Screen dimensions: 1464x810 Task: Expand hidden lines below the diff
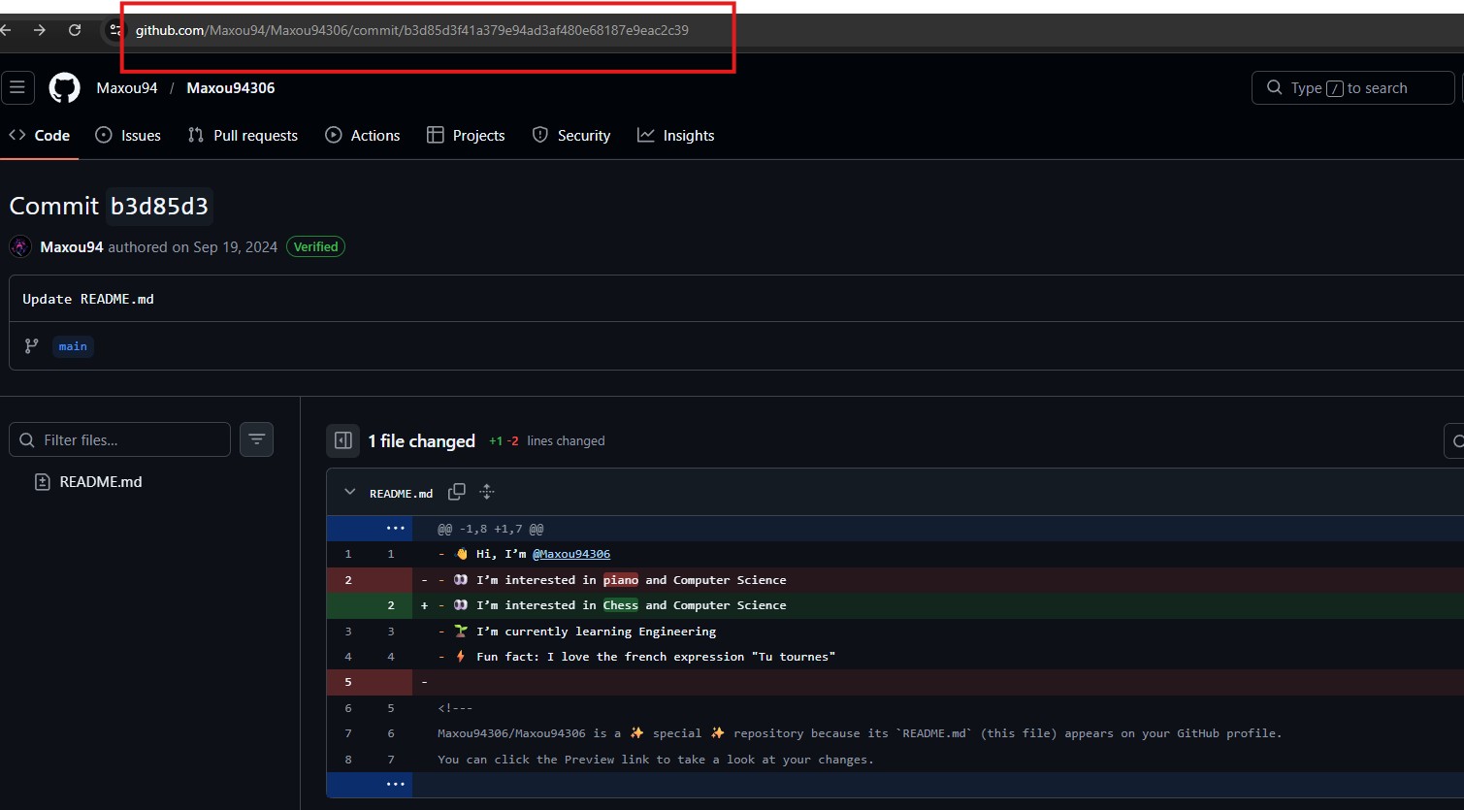[x=395, y=784]
